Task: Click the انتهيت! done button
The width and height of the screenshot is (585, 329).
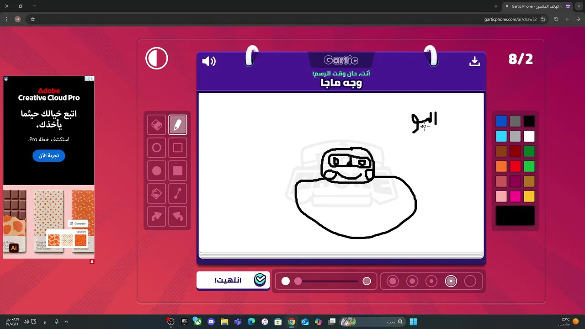Action: pyautogui.click(x=233, y=280)
